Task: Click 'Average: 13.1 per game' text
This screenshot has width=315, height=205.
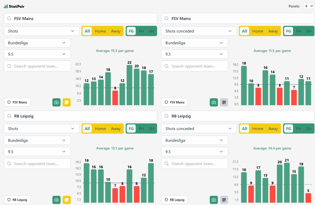Action: (115, 148)
